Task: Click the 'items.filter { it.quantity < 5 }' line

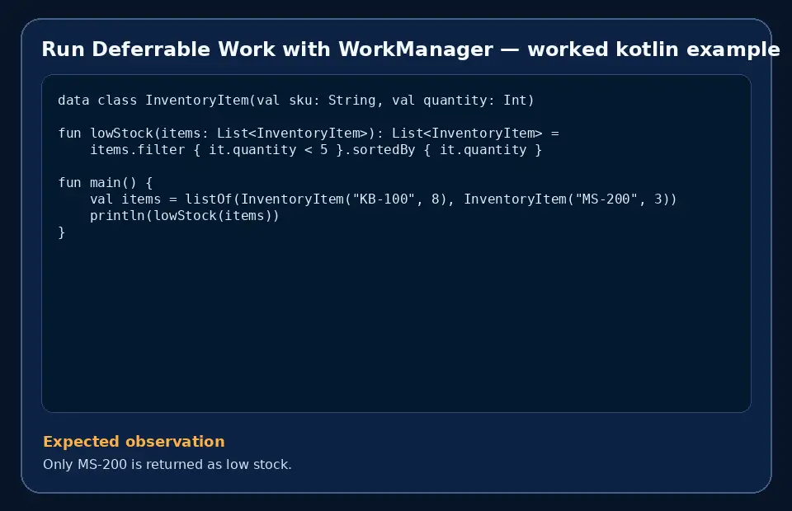Action: coord(316,150)
